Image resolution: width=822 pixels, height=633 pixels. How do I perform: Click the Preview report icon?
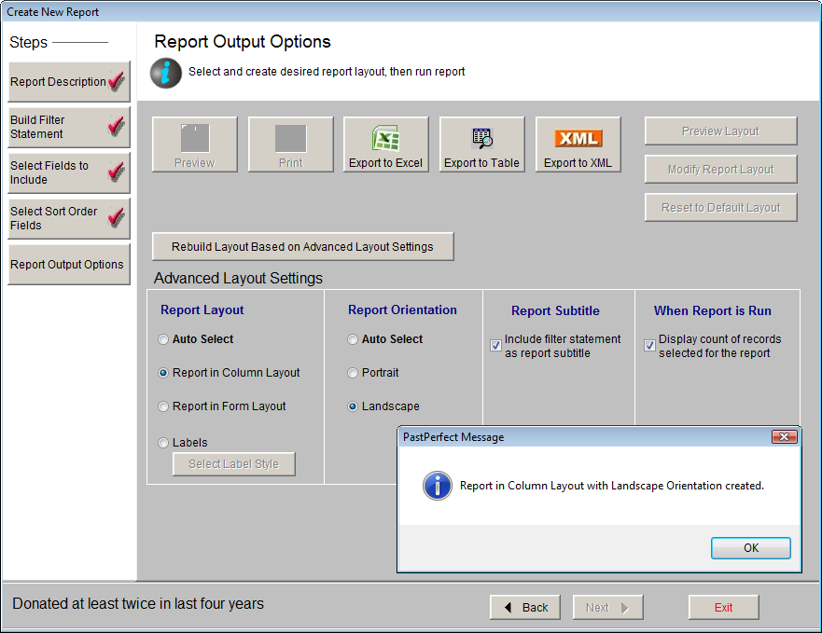pyautogui.click(x=194, y=138)
